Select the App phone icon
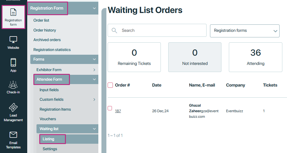 [13, 62]
